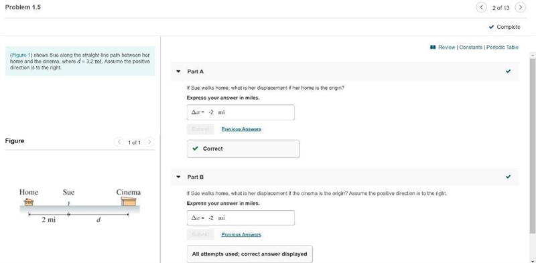The height and width of the screenshot is (263, 536).
Task: Click the "2 mi" distance label
Action: pos(48,220)
